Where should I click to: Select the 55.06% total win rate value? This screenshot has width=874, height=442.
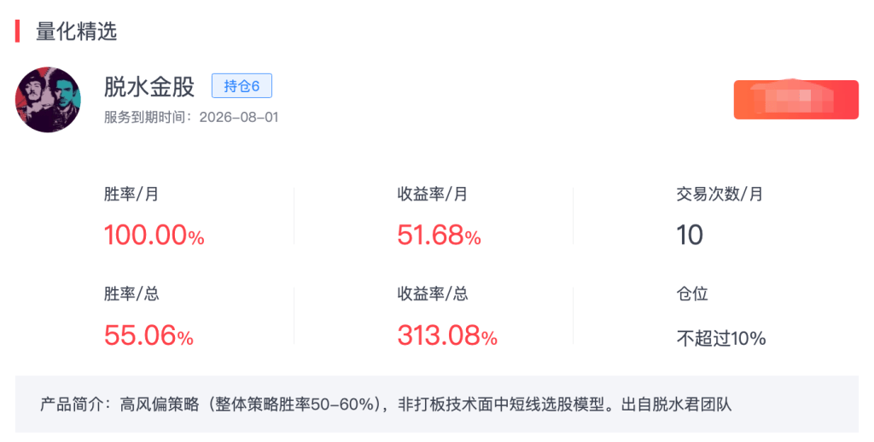[149, 336]
